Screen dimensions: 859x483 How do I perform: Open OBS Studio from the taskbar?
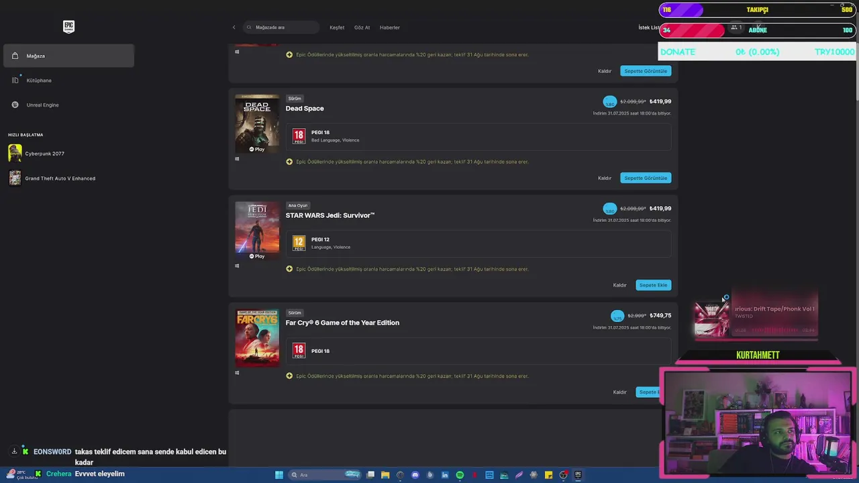click(x=563, y=475)
